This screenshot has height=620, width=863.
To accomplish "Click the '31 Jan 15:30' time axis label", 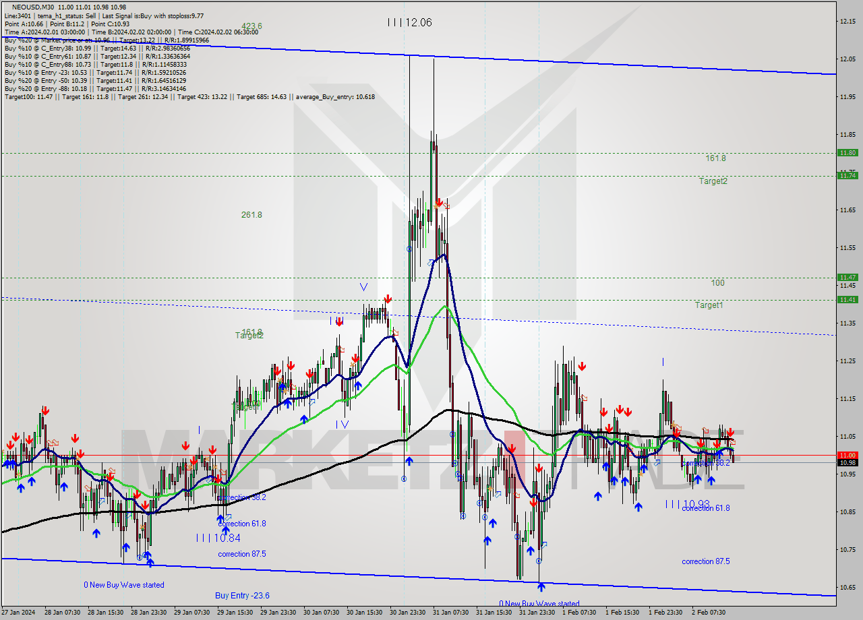I will pyautogui.click(x=494, y=613).
